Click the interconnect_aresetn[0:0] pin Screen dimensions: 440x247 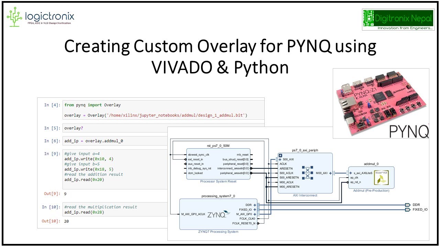233,168
